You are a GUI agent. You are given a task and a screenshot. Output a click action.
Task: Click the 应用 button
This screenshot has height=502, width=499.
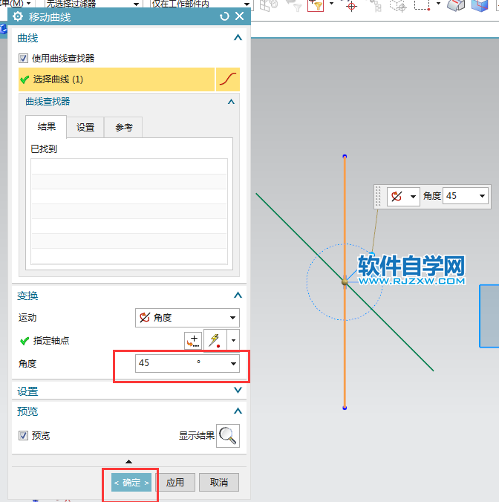tap(175, 483)
